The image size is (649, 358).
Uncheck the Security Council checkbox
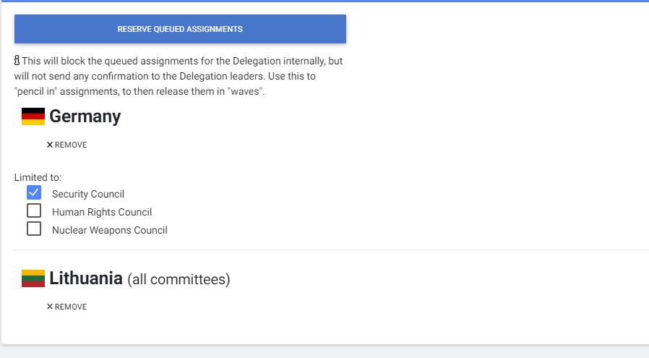tap(34, 192)
